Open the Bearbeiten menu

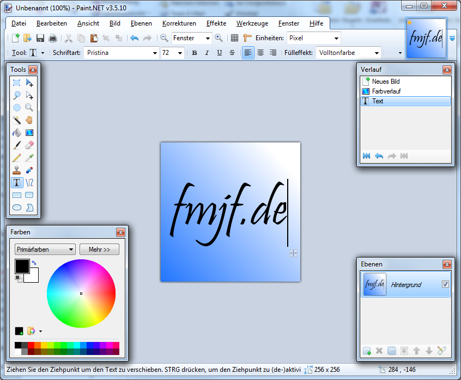[52, 23]
